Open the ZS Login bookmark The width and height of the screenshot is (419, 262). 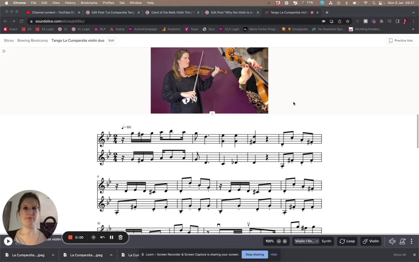pyautogui.click(x=45, y=29)
